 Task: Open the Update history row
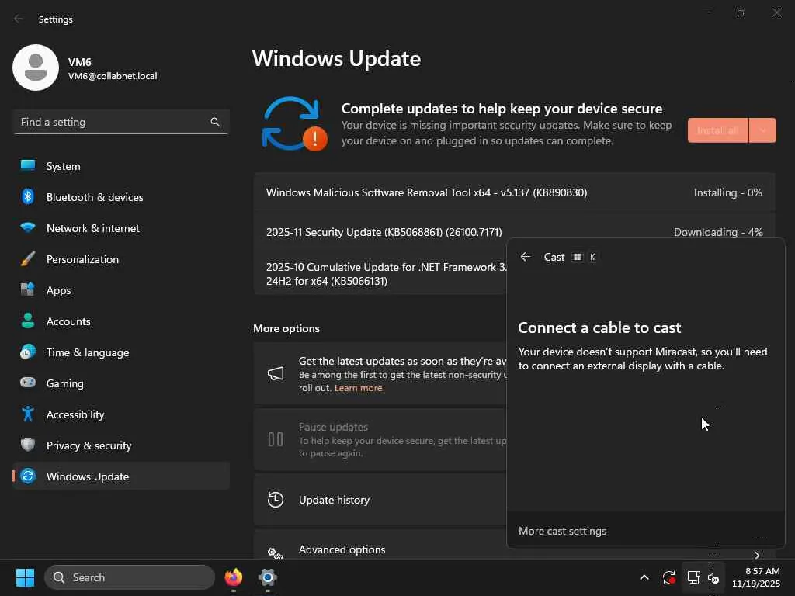tap(380, 500)
